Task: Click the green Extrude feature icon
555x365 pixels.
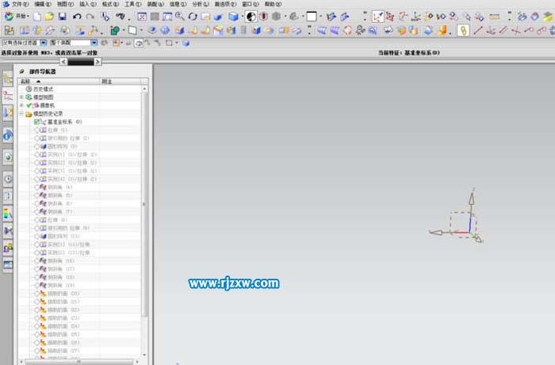Action: pyautogui.click(x=115, y=31)
